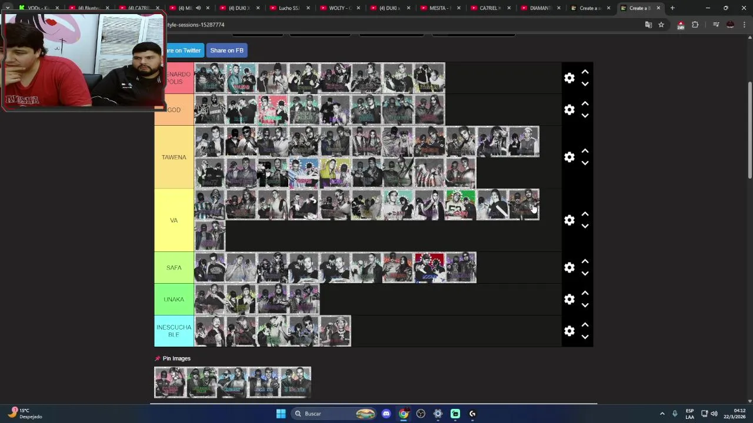
Task: Move the UNAKA tier up
Action: click(585, 293)
